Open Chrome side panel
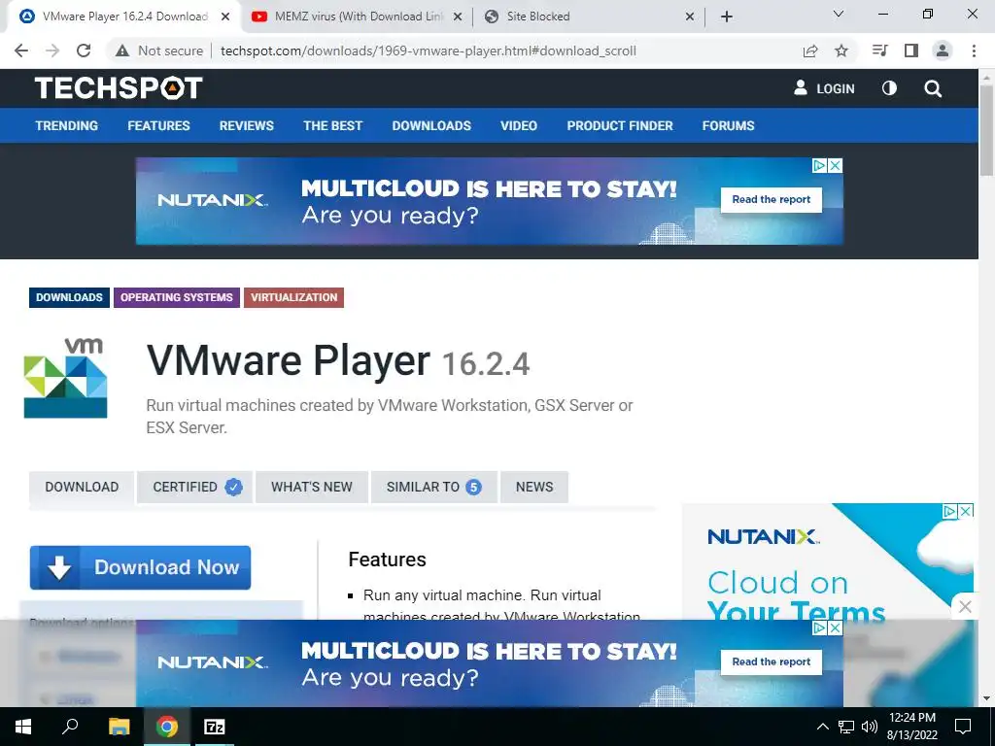The image size is (995, 746). [x=911, y=51]
